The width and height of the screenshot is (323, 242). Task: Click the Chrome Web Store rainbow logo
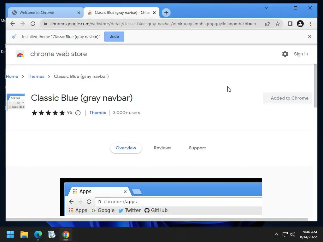(x=20, y=54)
